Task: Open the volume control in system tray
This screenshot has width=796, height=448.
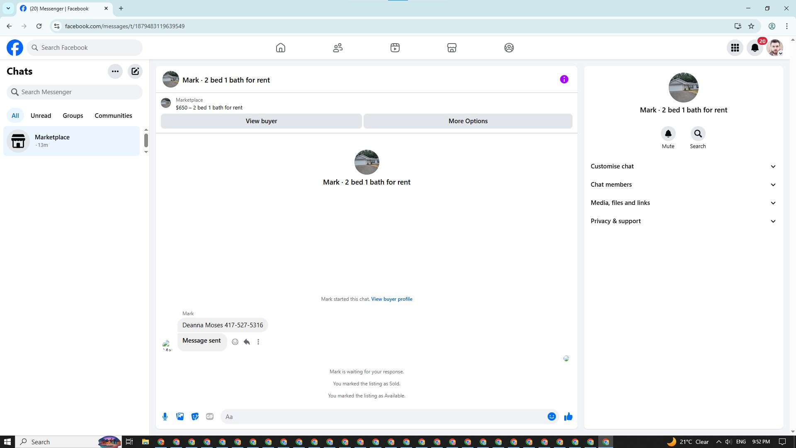Action: coord(728,442)
